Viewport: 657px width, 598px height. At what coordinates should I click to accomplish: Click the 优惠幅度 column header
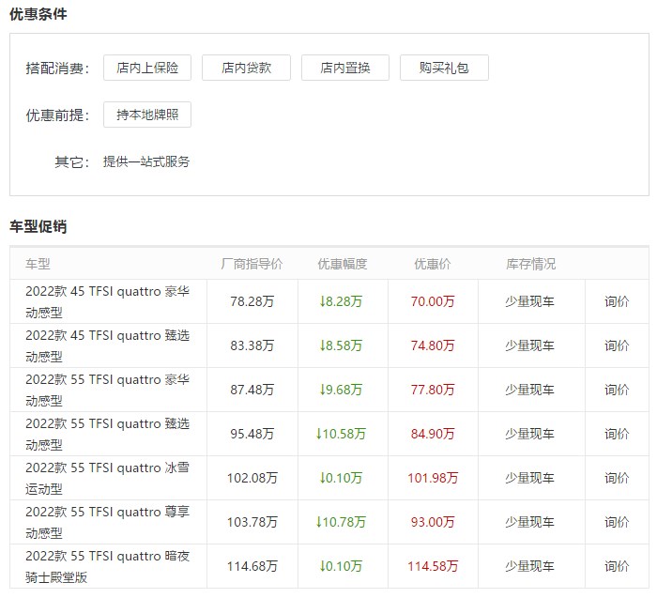(343, 264)
